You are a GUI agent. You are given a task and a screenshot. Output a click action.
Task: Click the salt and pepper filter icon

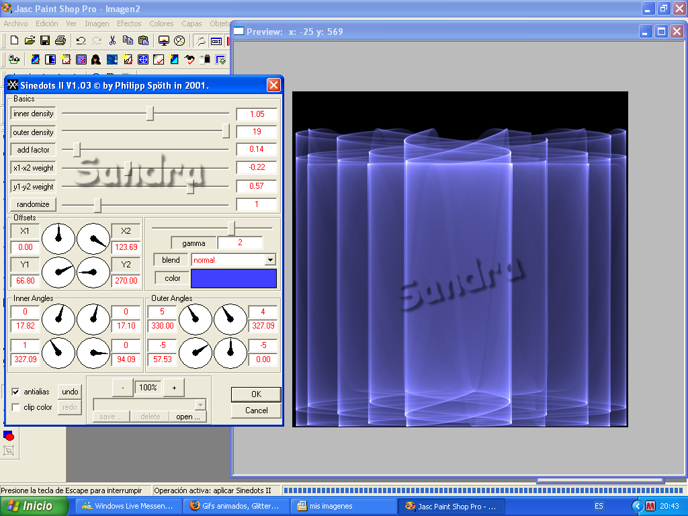tap(205, 59)
